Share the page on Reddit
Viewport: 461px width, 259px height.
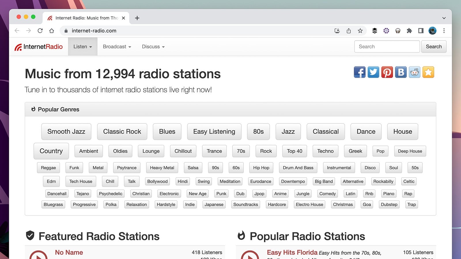pos(415,72)
